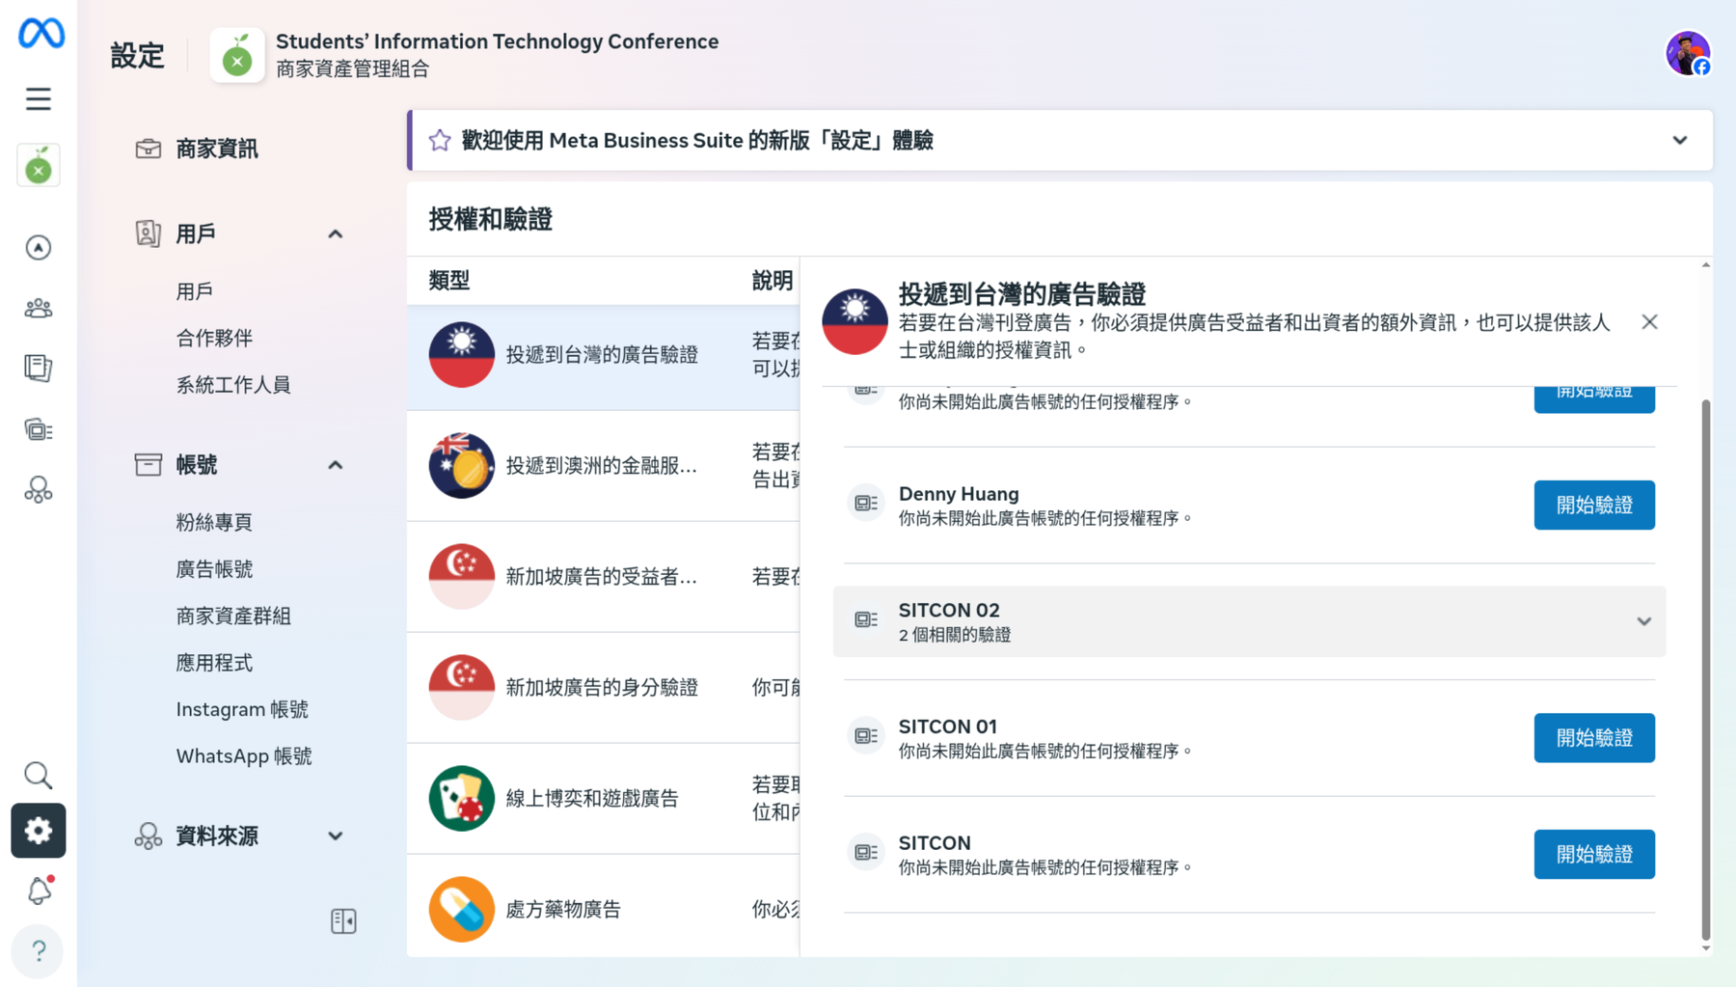This screenshot has height=987, width=1736.
Task: Collapse the 用戶 section chevron
Action: click(x=335, y=234)
